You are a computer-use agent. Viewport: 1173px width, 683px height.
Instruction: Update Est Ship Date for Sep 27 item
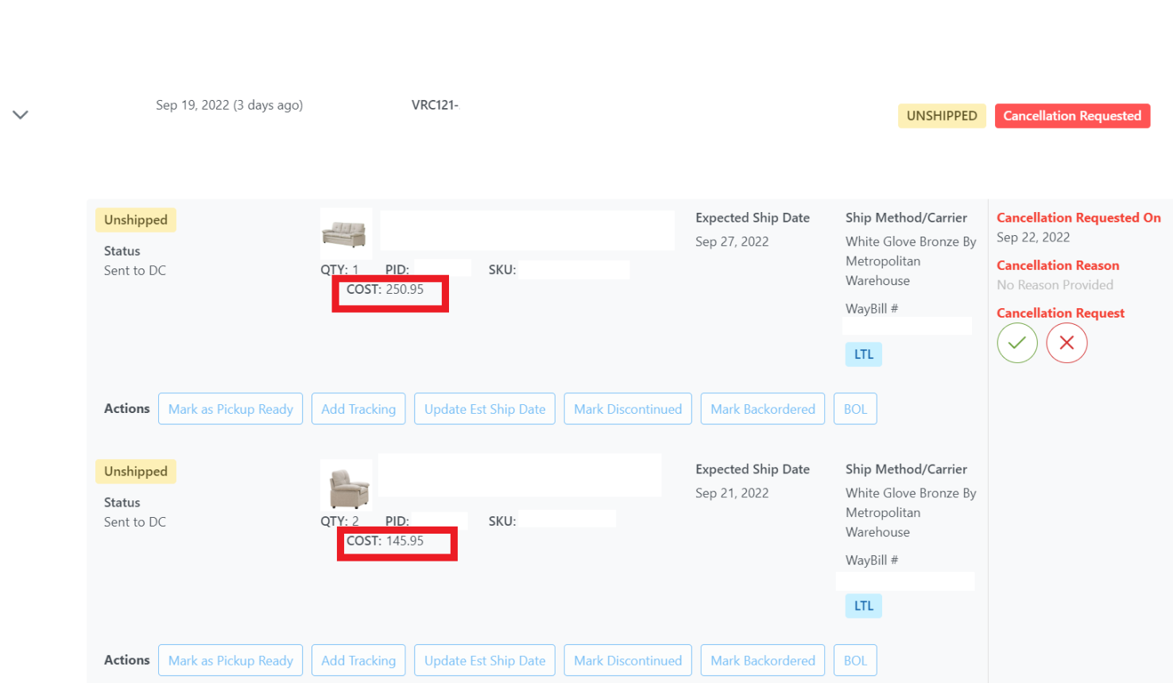485,409
